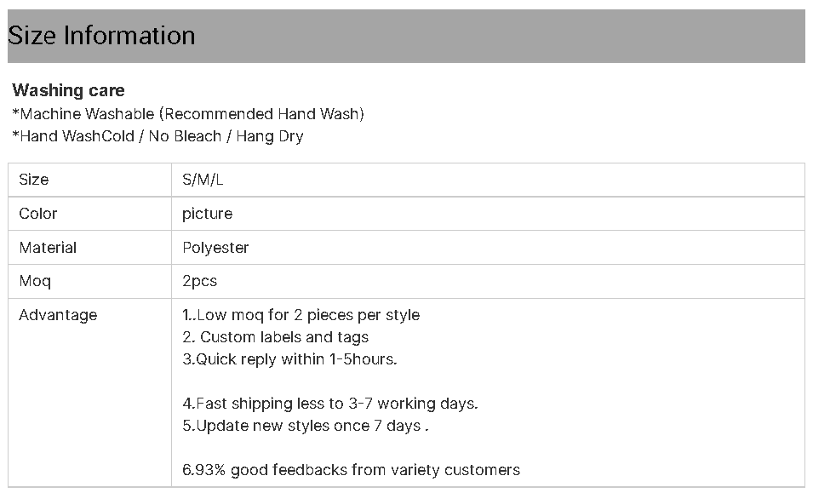Click the Polyester material value
Screen dimensions: 813x493
[215, 248]
